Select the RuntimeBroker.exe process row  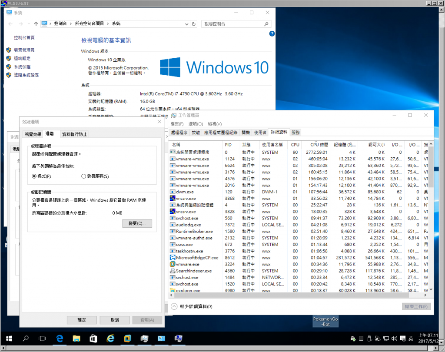coord(299,231)
